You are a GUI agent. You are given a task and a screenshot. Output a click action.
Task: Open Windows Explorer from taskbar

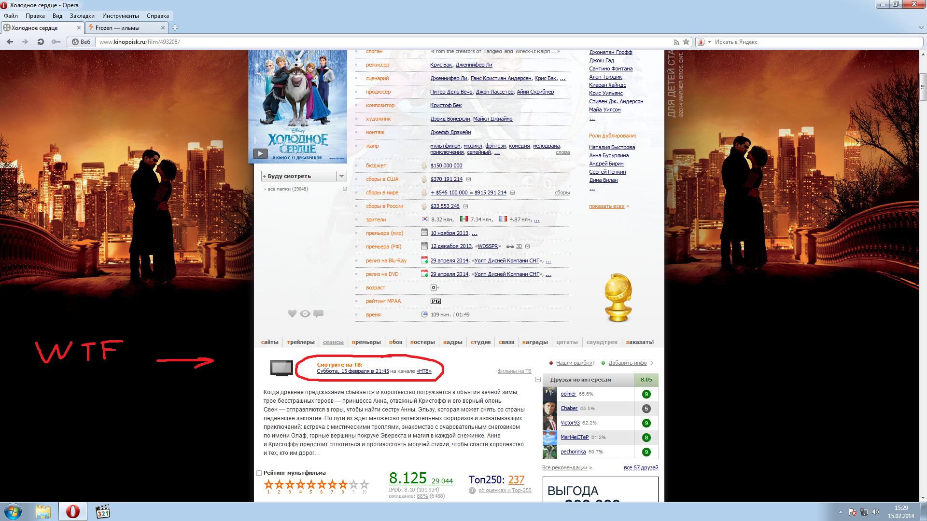43,511
